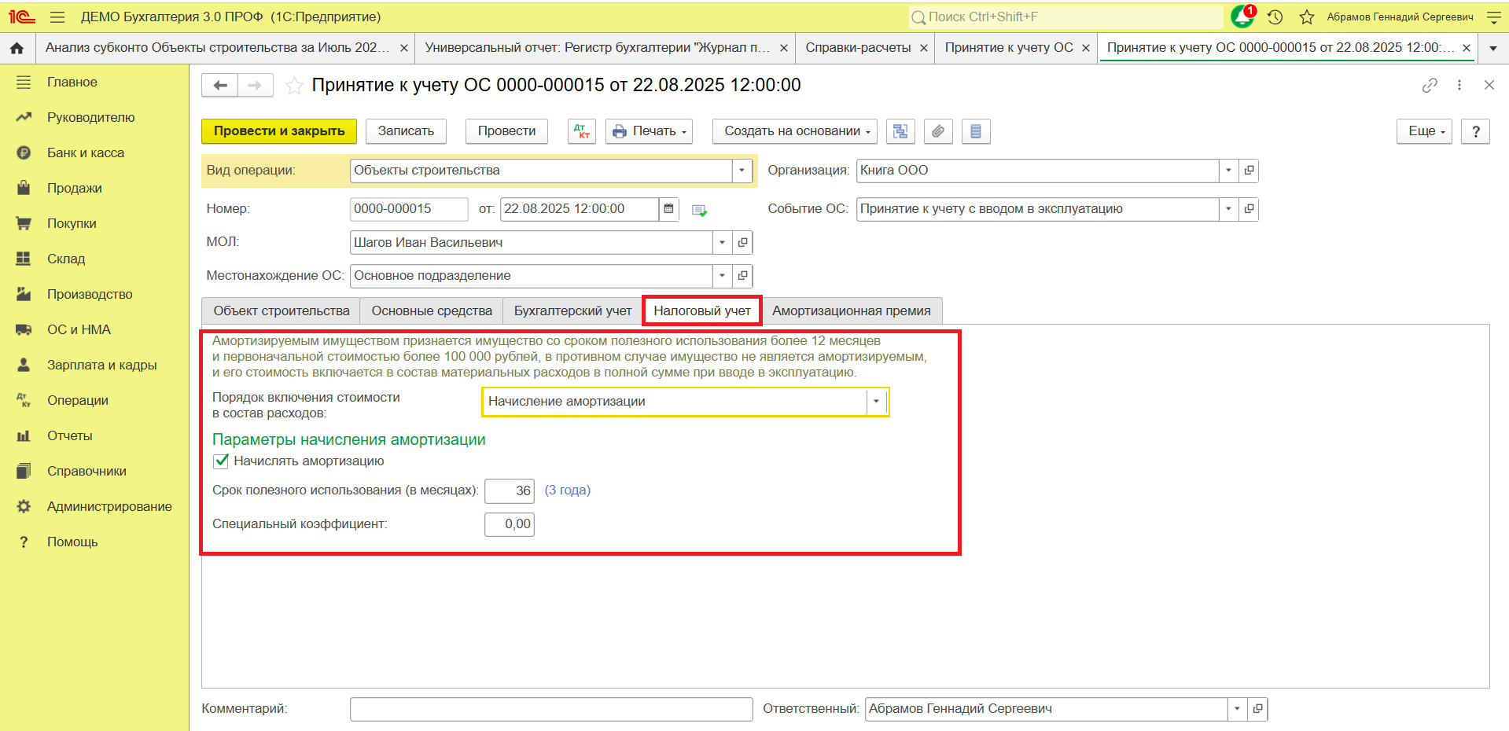Viewport: 1509px width, 731px height.
Task: Open the attached files paperclip icon
Action: 938,131
